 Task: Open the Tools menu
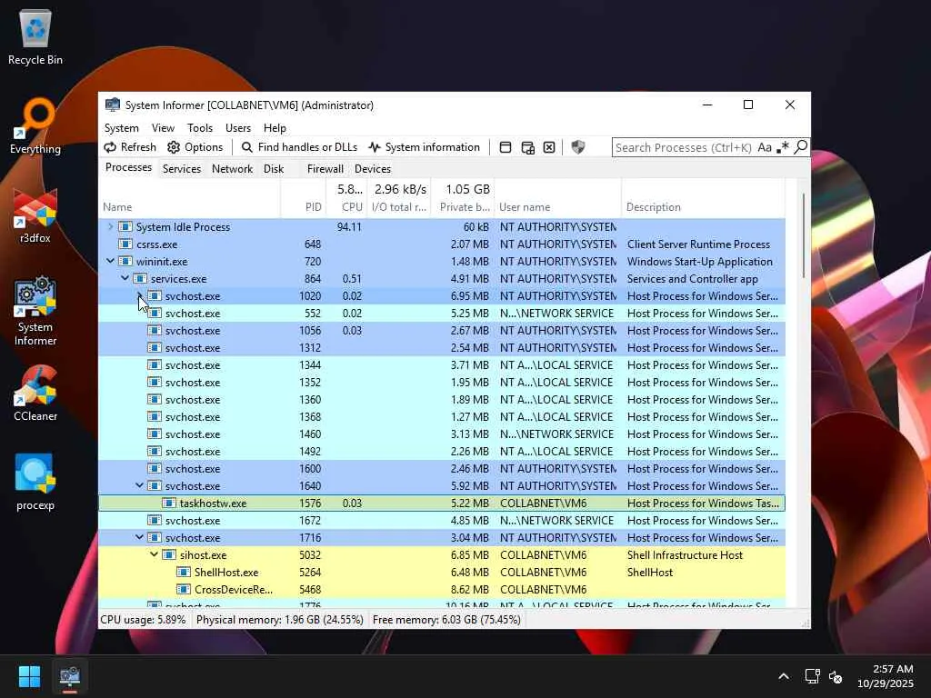[x=199, y=128]
